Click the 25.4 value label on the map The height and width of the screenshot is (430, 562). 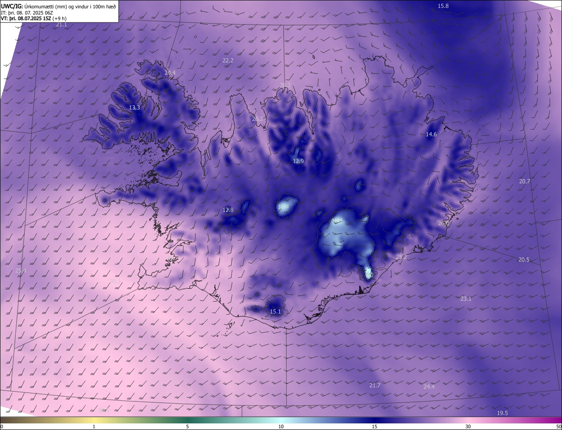(x=21, y=270)
